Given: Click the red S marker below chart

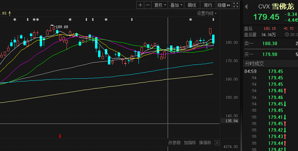Looking at the screenshot, I should pyautogui.click(x=60, y=136).
